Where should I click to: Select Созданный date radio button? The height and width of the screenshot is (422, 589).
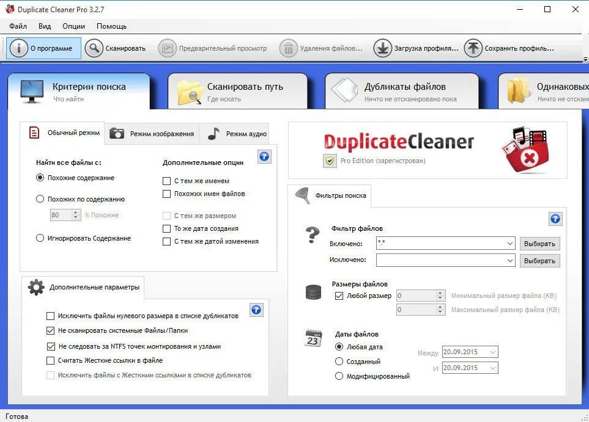[339, 361]
